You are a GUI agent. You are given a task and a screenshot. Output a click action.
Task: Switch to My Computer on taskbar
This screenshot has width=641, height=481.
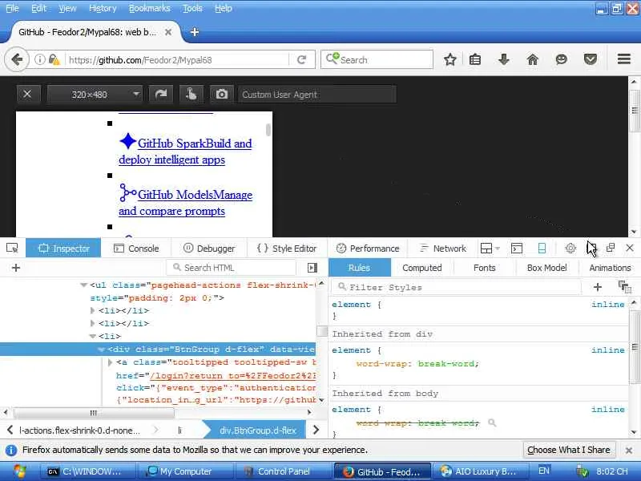click(186, 471)
